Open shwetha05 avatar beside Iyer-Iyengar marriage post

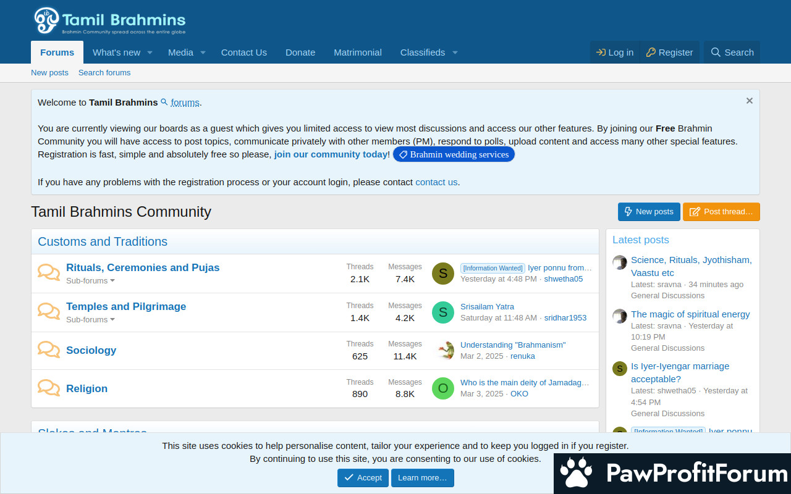point(620,369)
